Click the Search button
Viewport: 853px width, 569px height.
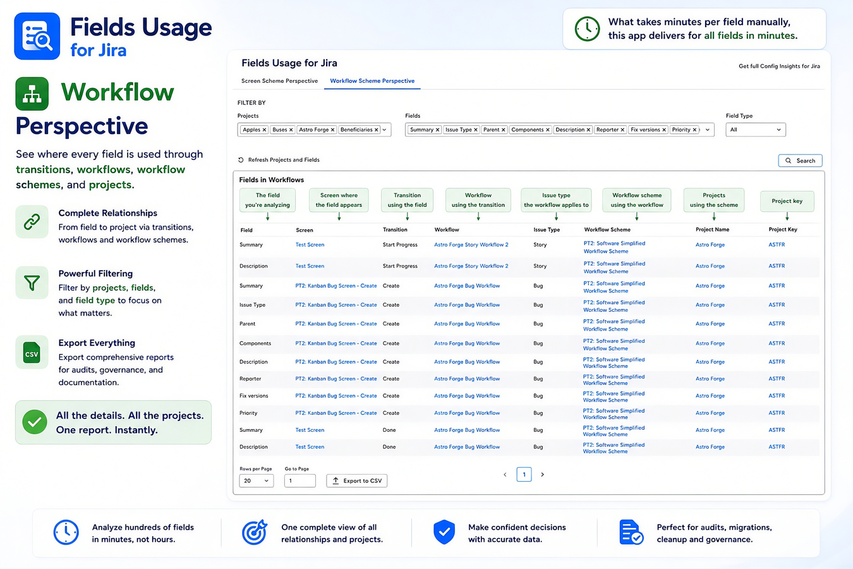point(800,161)
